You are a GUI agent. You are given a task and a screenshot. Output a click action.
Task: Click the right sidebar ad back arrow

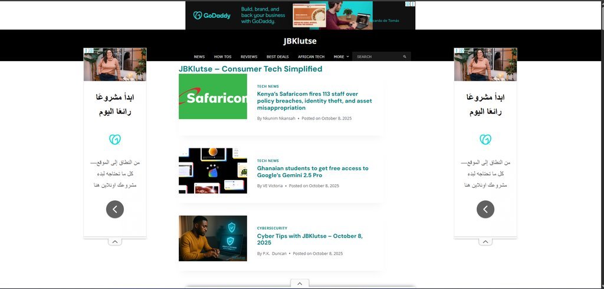485,209
